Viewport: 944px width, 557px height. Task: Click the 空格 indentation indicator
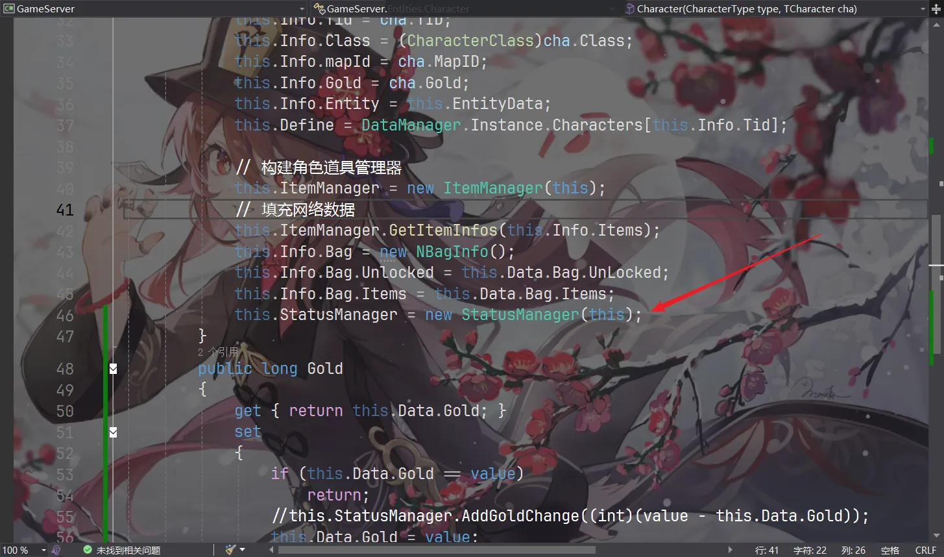[x=890, y=550]
